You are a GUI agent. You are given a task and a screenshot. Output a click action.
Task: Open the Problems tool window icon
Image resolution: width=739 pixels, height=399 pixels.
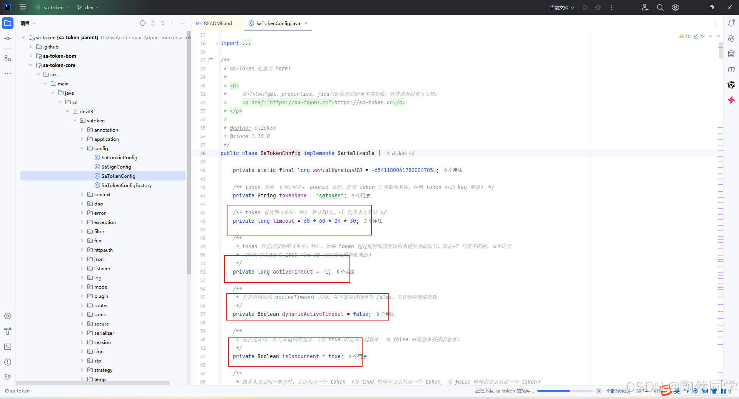click(8, 362)
